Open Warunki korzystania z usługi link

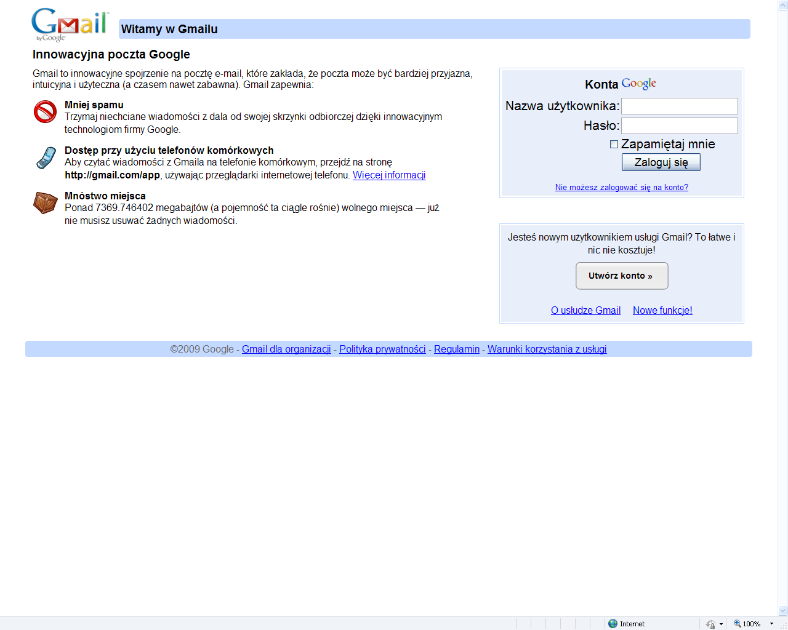(547, 349)
